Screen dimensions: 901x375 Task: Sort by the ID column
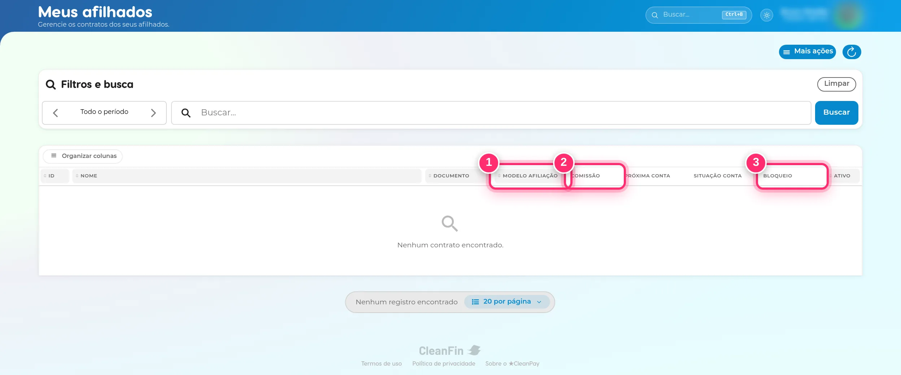[55, 176]
